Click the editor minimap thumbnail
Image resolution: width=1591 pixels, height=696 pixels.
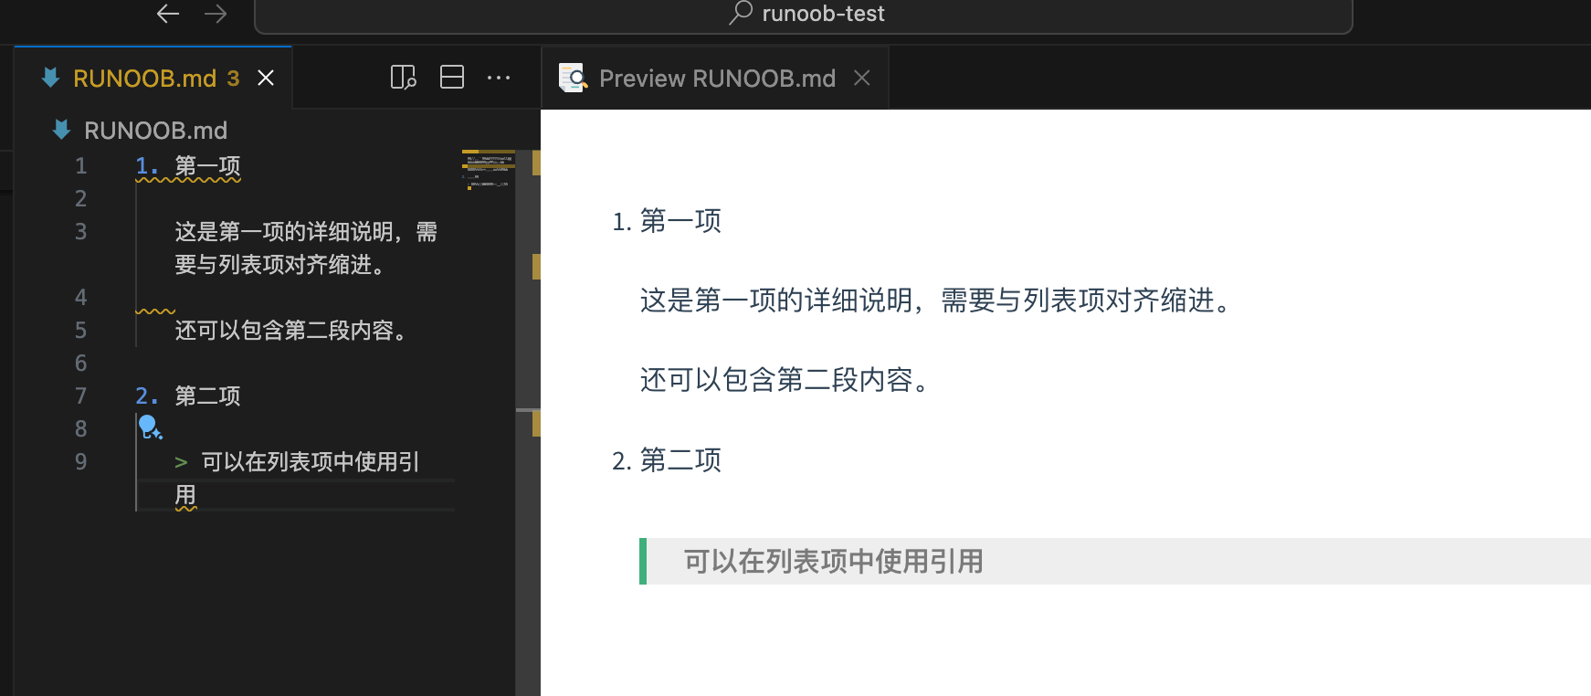(489, 171)
